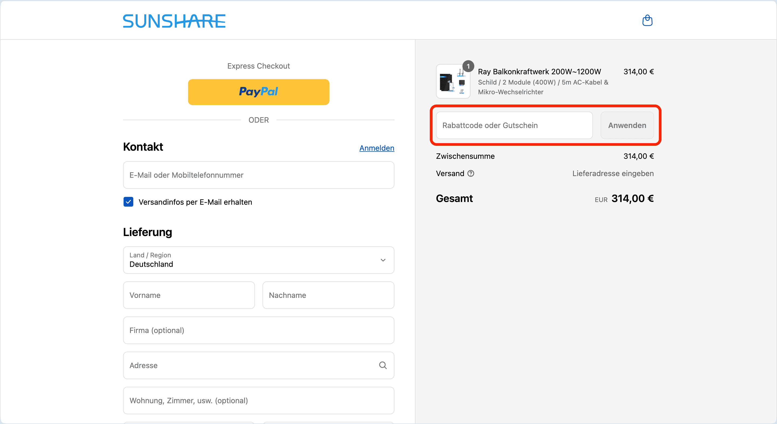777x424 pixels.
Task: Open the shopping bag cart icon
Action: [647, 21]
